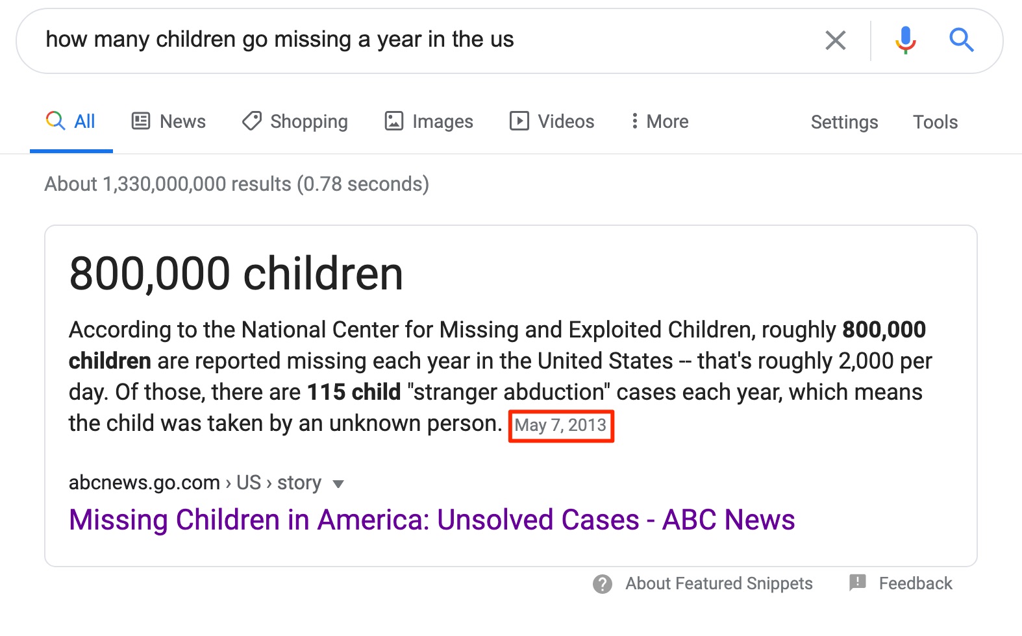This screenshot has height=636, width=1022.
Task: Open About Featured Snippets link
Action: (719, 583)
